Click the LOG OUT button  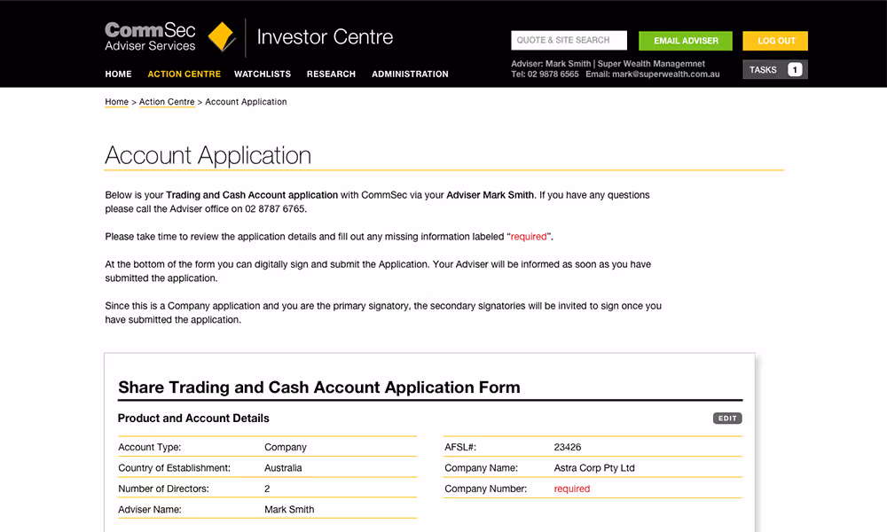tap(775, 41)
